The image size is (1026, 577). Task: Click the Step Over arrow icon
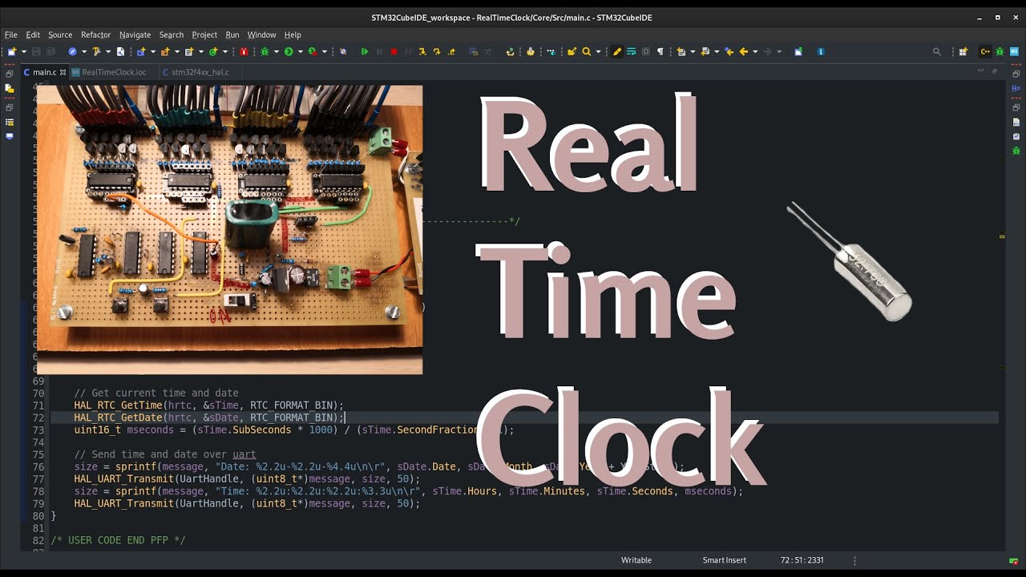click(x=437, y=51)
